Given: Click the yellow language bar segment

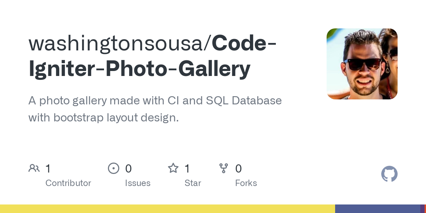Looking at the screenshot, I should point(168,209).
